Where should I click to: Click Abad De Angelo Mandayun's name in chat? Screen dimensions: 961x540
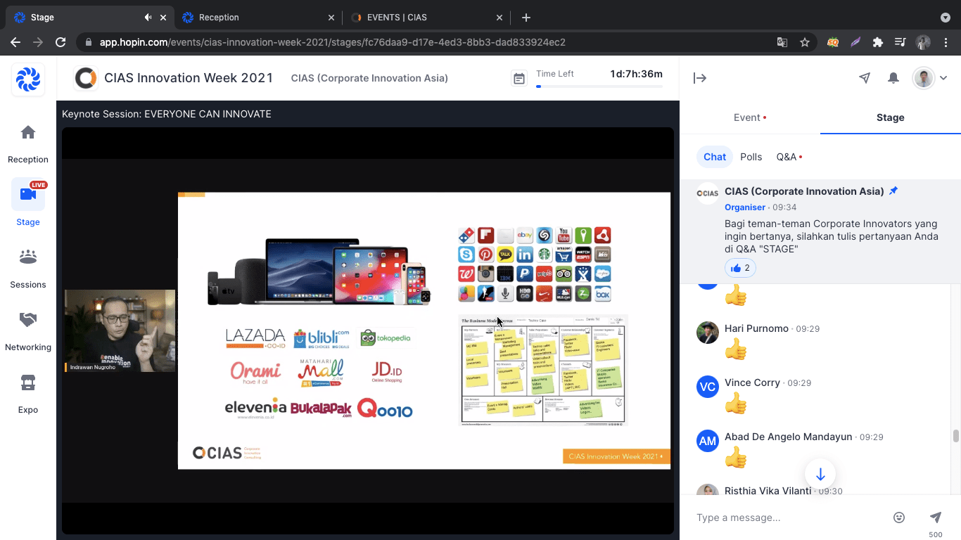point(788,437)
